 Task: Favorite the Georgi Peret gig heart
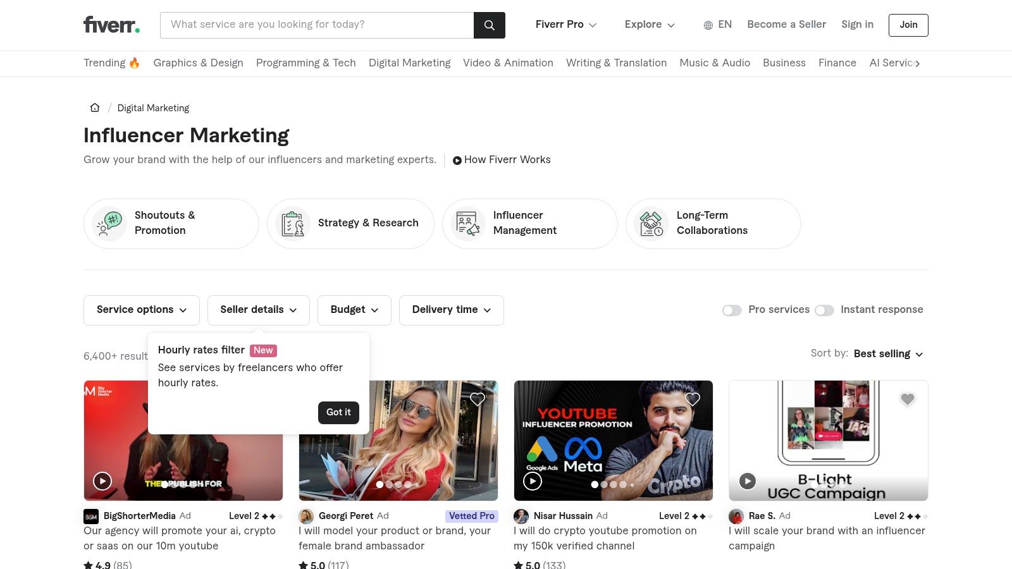[x=478, y=399]
